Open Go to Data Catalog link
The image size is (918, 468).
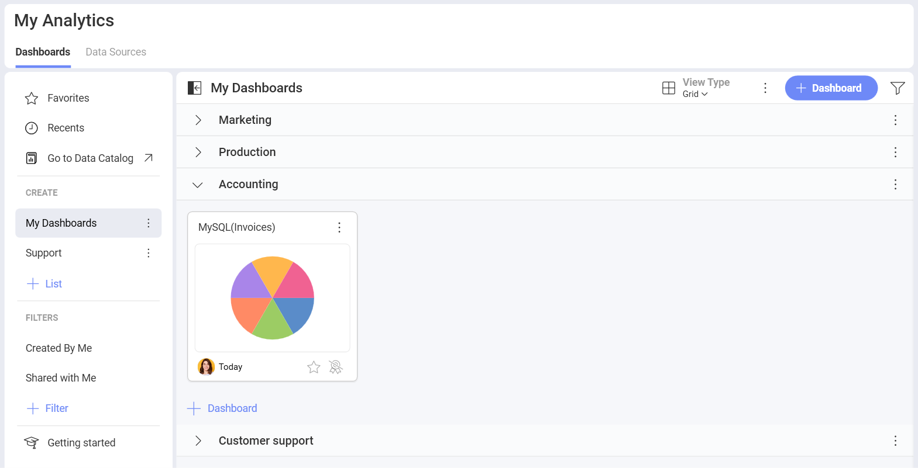[x=90, y=158]
